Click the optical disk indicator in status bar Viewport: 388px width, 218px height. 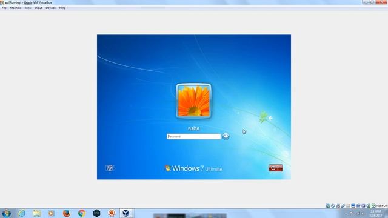[x=333, y=206]
